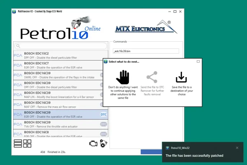Click DTC badge on TVA OFF row
Viewport: 247px width, 165px height.
tap(103, 124)
